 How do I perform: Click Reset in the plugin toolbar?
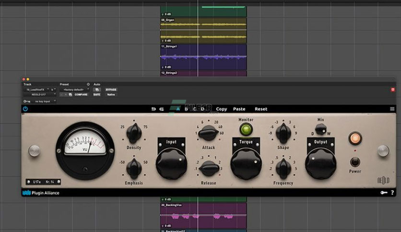pyautogui.click(x=261, y=109)
